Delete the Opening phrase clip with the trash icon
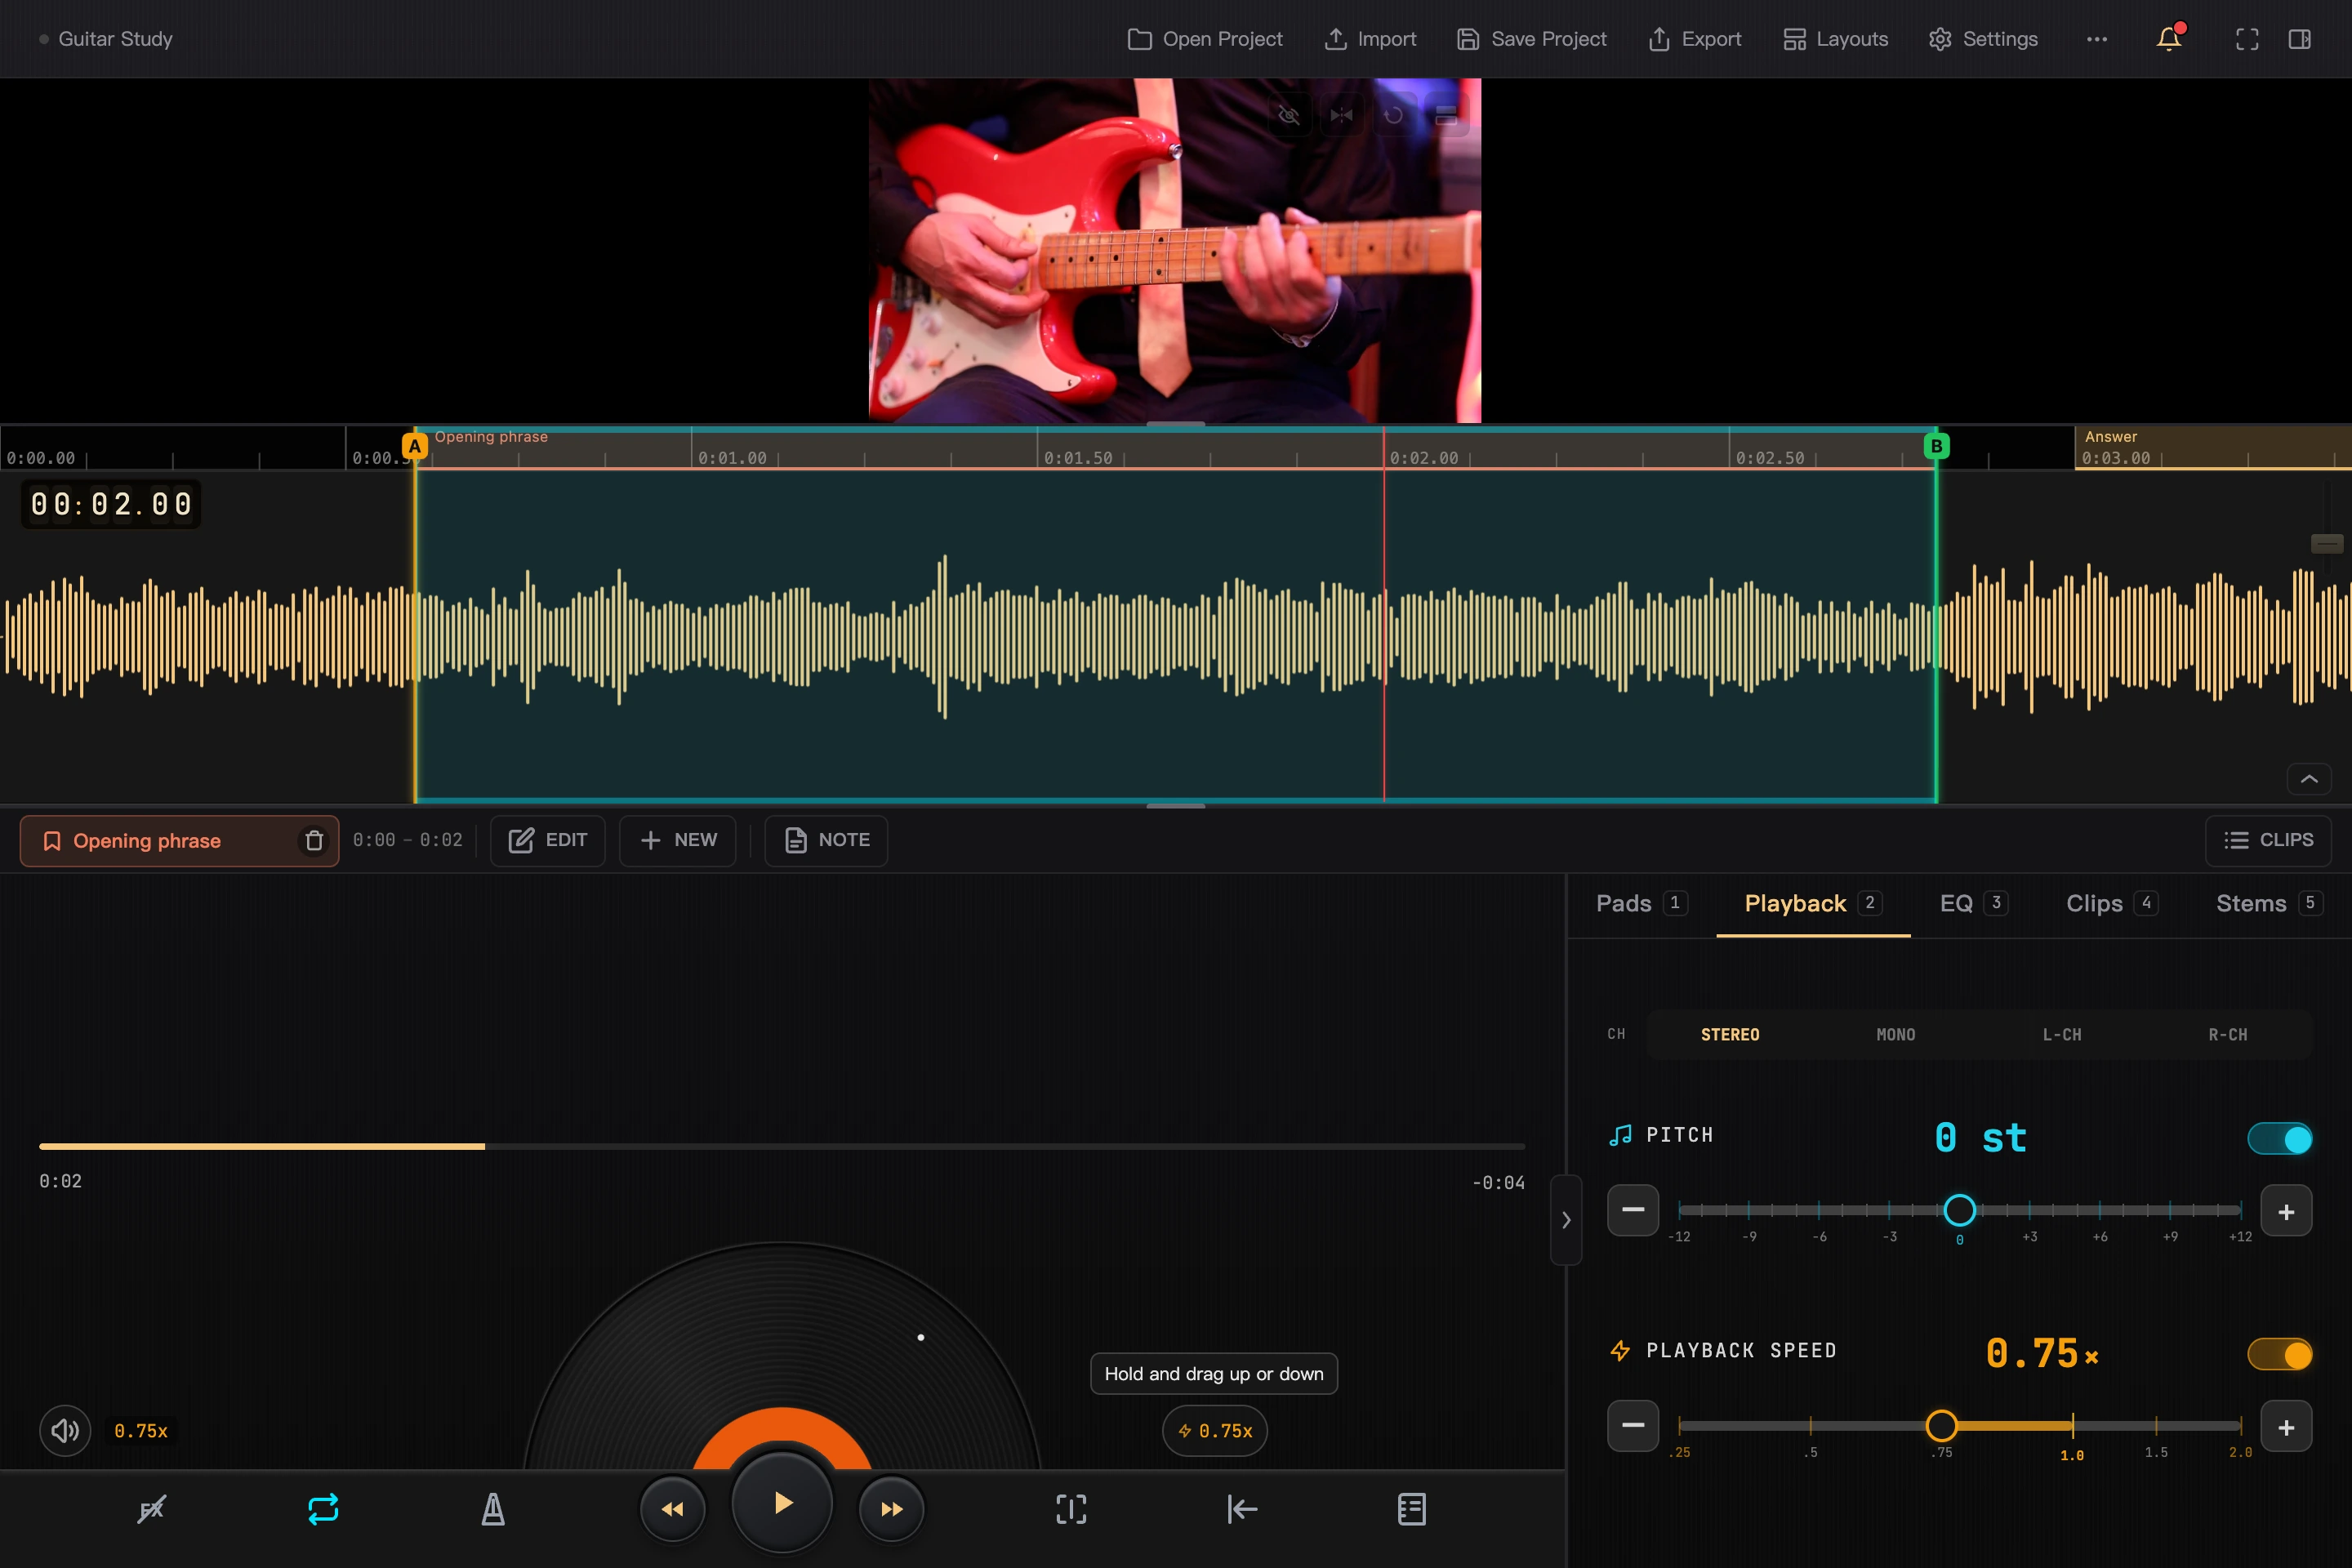The width and height of the screenshot is (2352, 1568). 314,841
